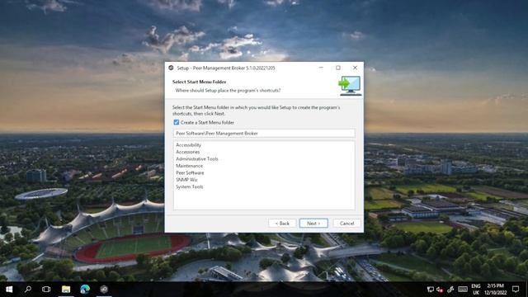Open Task View on the taskbar
Image resolution: width=528 pixels, height=297 pixels.
[x=46, y=290]
